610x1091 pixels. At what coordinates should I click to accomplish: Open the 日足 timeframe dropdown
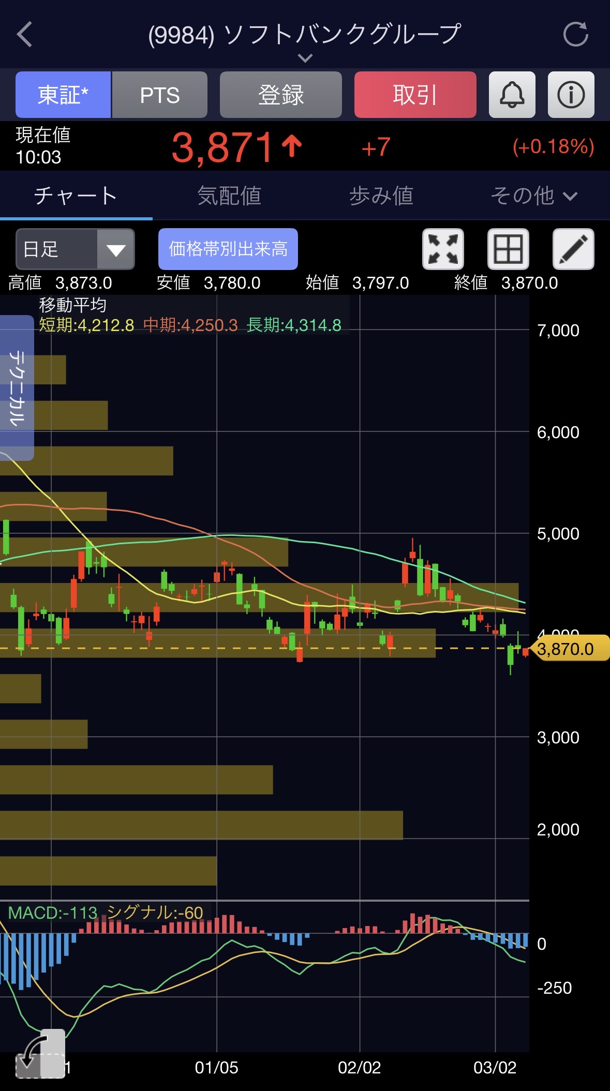coord(75,249)
